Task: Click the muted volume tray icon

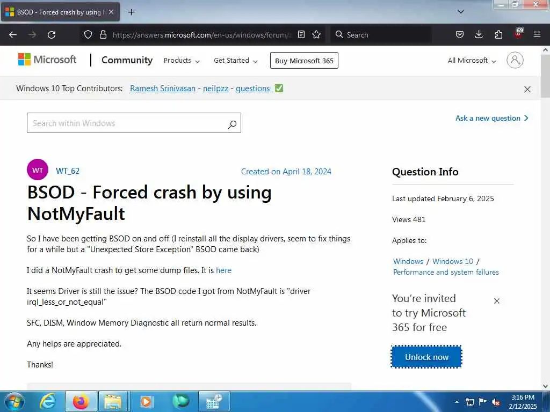Action: (x=496, y=402)
